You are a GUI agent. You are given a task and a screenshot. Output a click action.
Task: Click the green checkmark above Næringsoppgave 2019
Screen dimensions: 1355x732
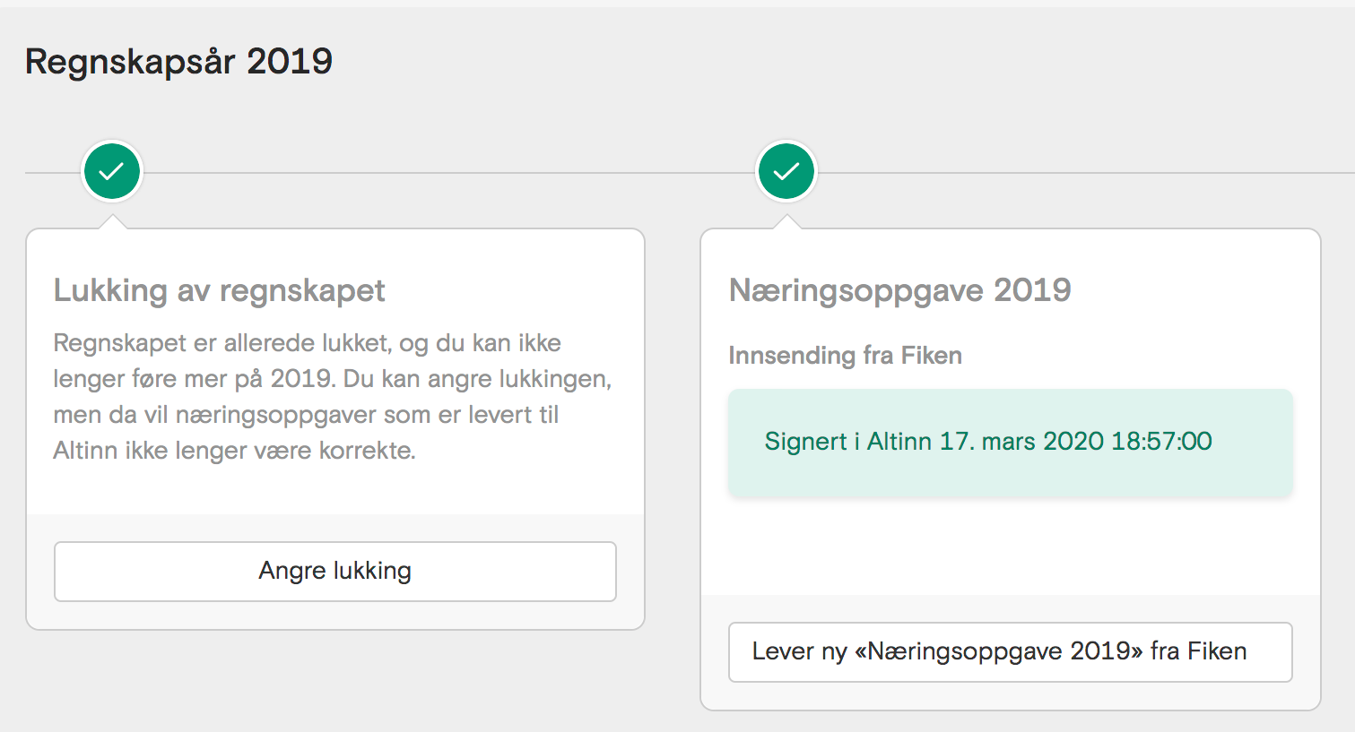coord(786,171)
